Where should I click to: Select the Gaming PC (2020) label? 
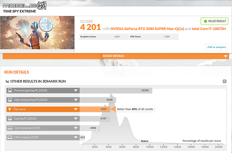click(25, 119)
